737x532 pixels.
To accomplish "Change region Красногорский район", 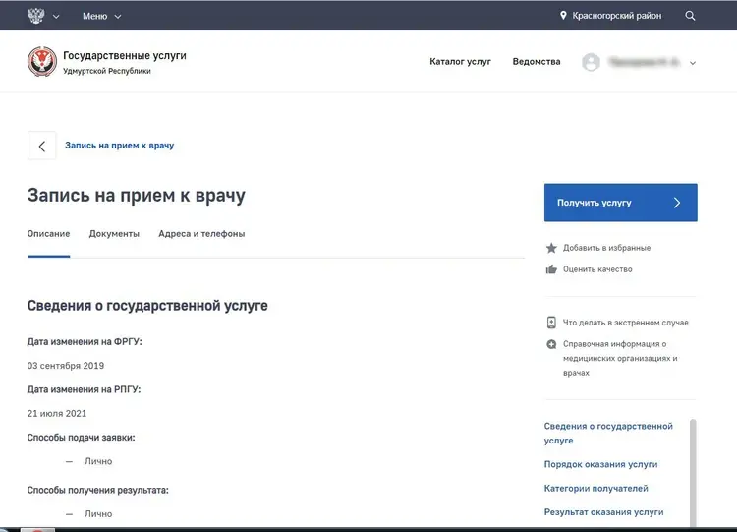I will [x=617, y=16].
